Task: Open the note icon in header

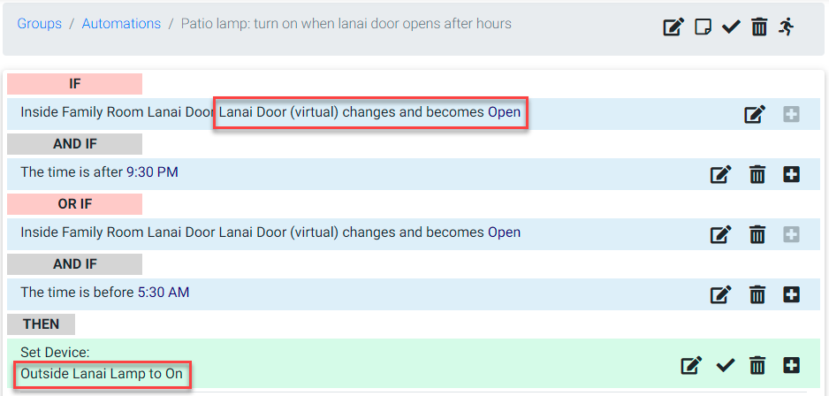Action: [703, 27]
